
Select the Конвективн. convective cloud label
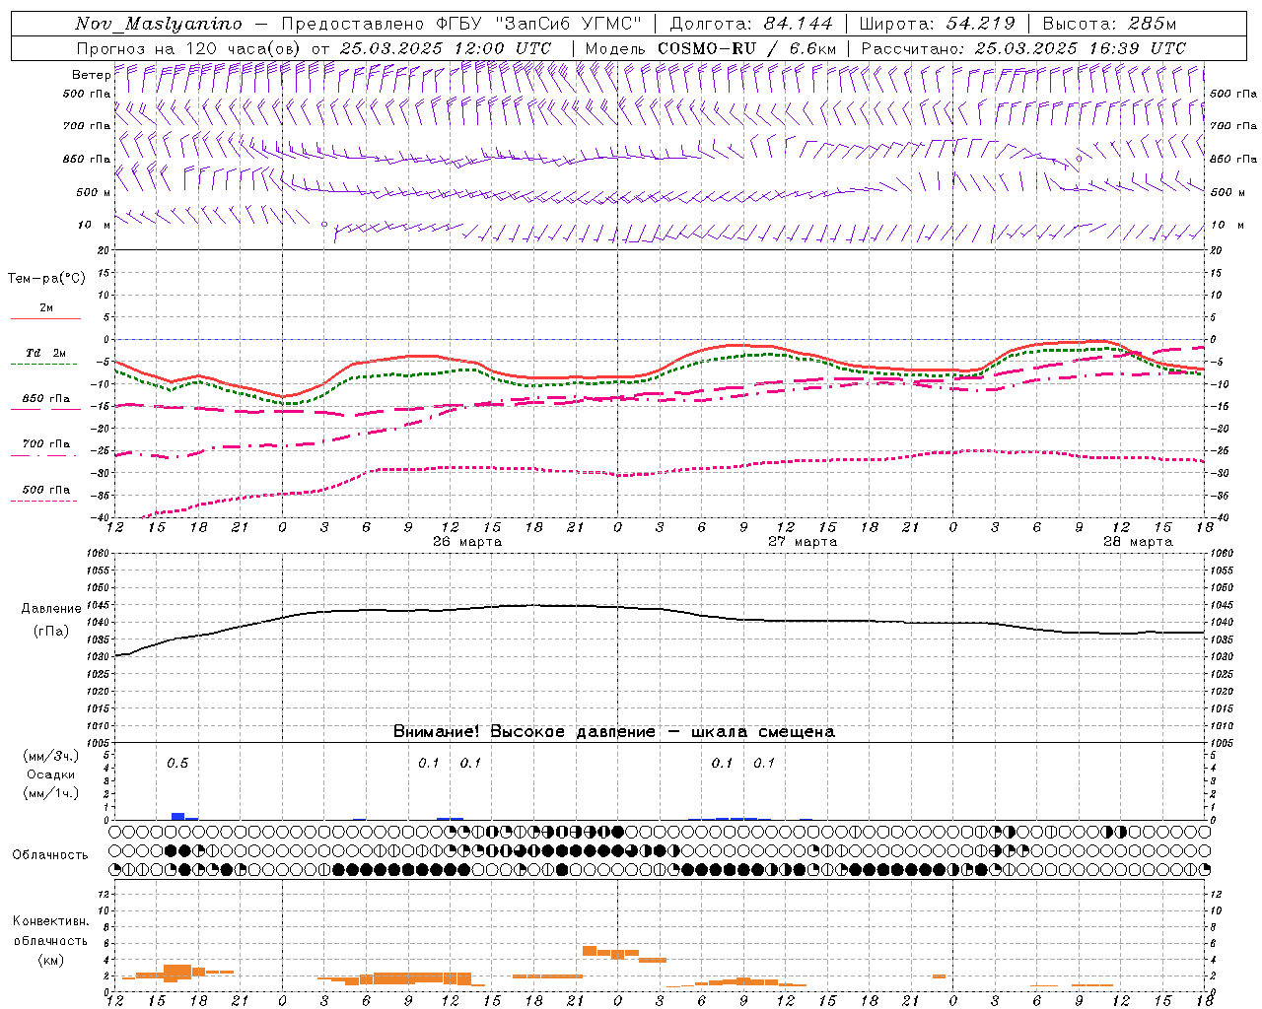coord(50,921)
